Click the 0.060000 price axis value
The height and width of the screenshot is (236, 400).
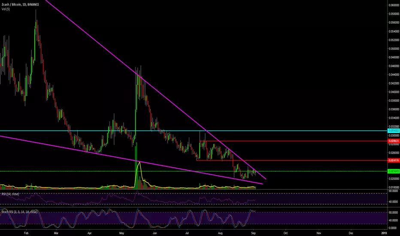click(x=394, y=5)
